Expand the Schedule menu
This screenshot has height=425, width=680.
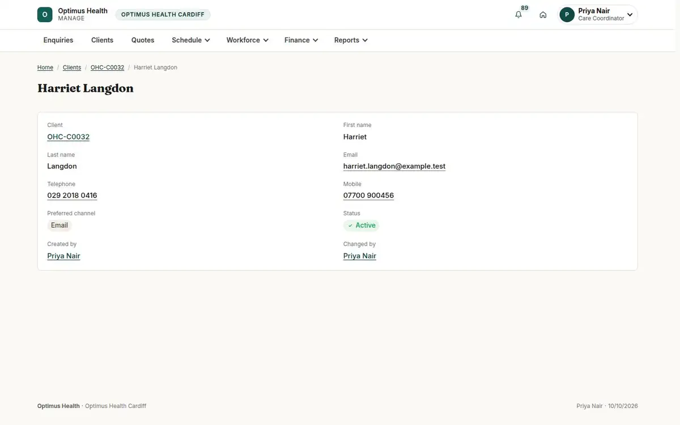[x=191, y=40]
